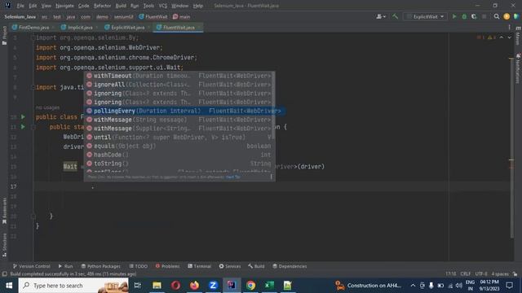The width and height of the screenshot is (522, 293).
Task: Open Python Packages tool window
Action: [x=100, y=266]
